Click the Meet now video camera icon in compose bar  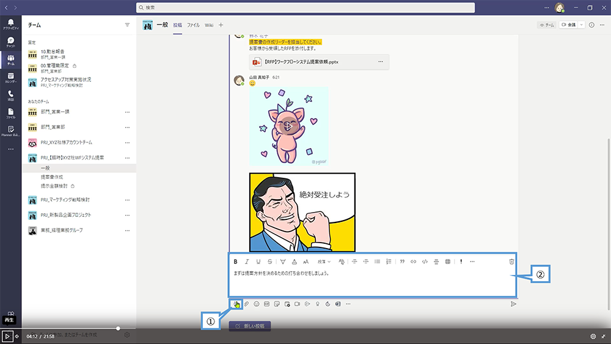click(x=298, y=304)
